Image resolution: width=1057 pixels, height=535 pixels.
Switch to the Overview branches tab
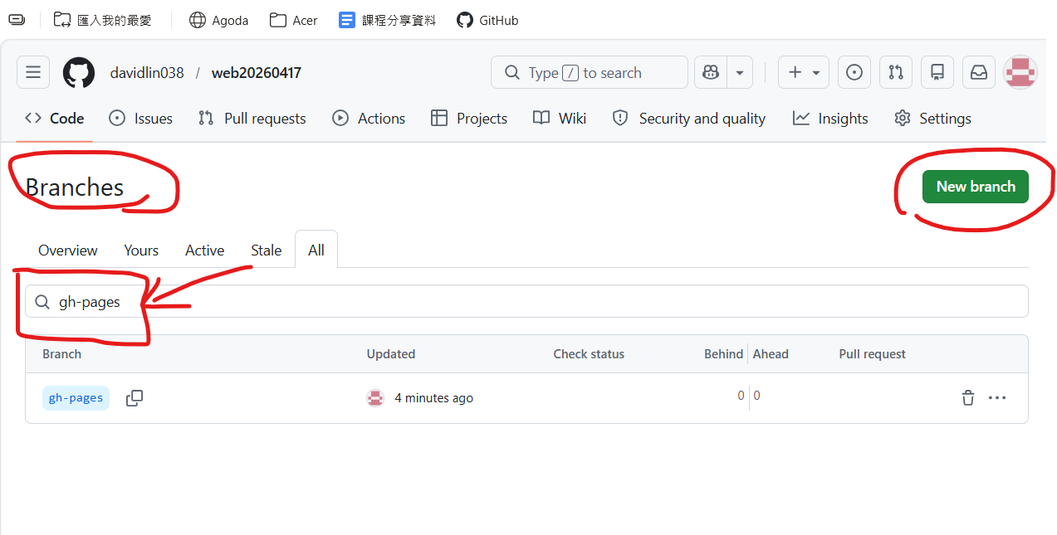click(x=67, y=250)
